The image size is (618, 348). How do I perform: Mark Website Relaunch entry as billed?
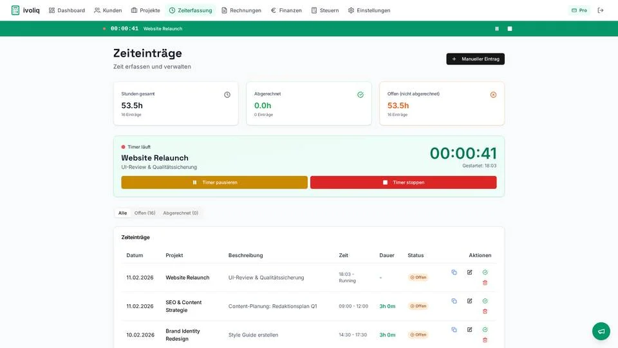coord(485,272)
